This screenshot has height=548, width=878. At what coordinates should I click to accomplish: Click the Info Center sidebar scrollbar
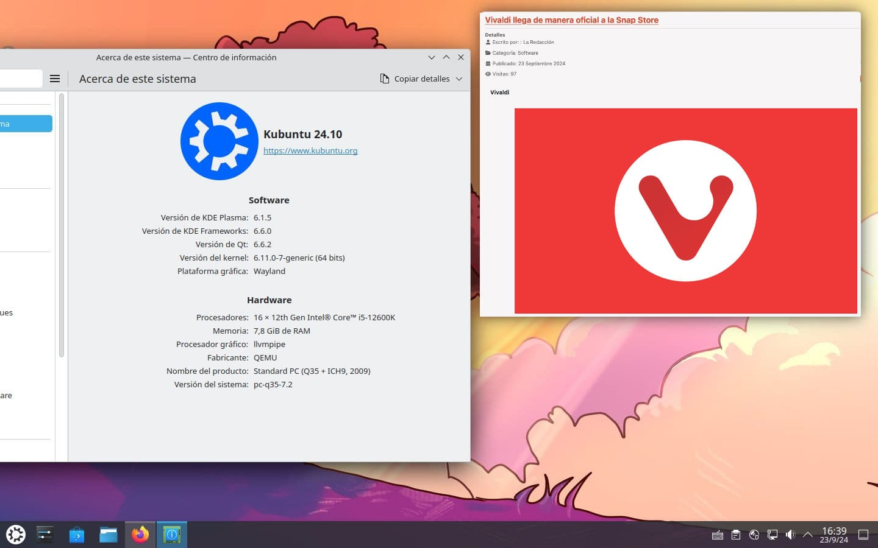click(62, 225)
